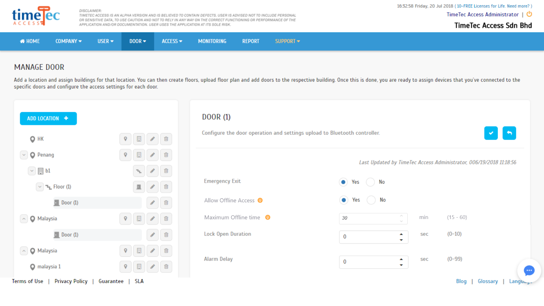Click the ADD LOCATION button
This screenshot has height=306, width=544.
[x=48, y=118]
